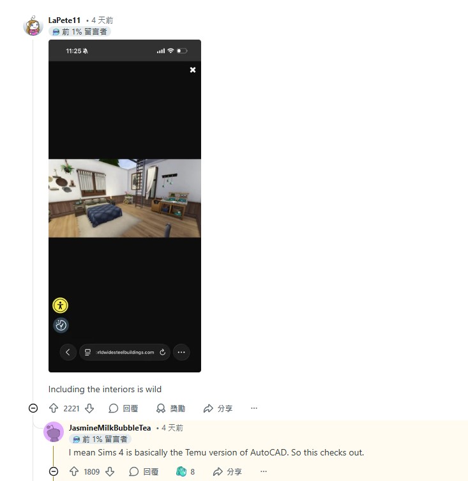Click the reload icon beside worldwidesteelbuildings.com
468x481 pixels.
[163, 352]
